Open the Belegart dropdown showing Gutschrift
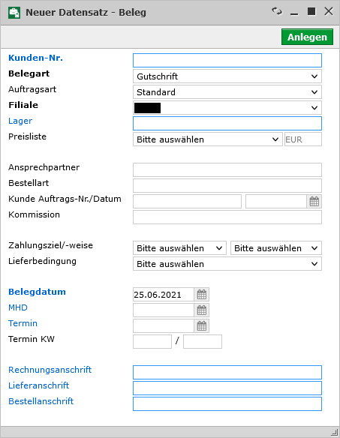 227,76
